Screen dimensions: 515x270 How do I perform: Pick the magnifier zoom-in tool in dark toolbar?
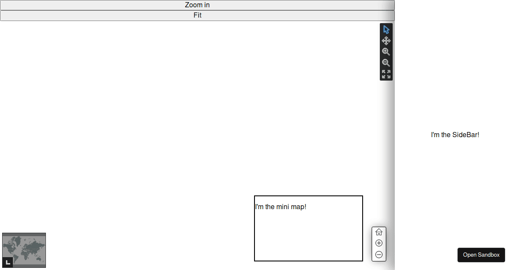[386, 52]
